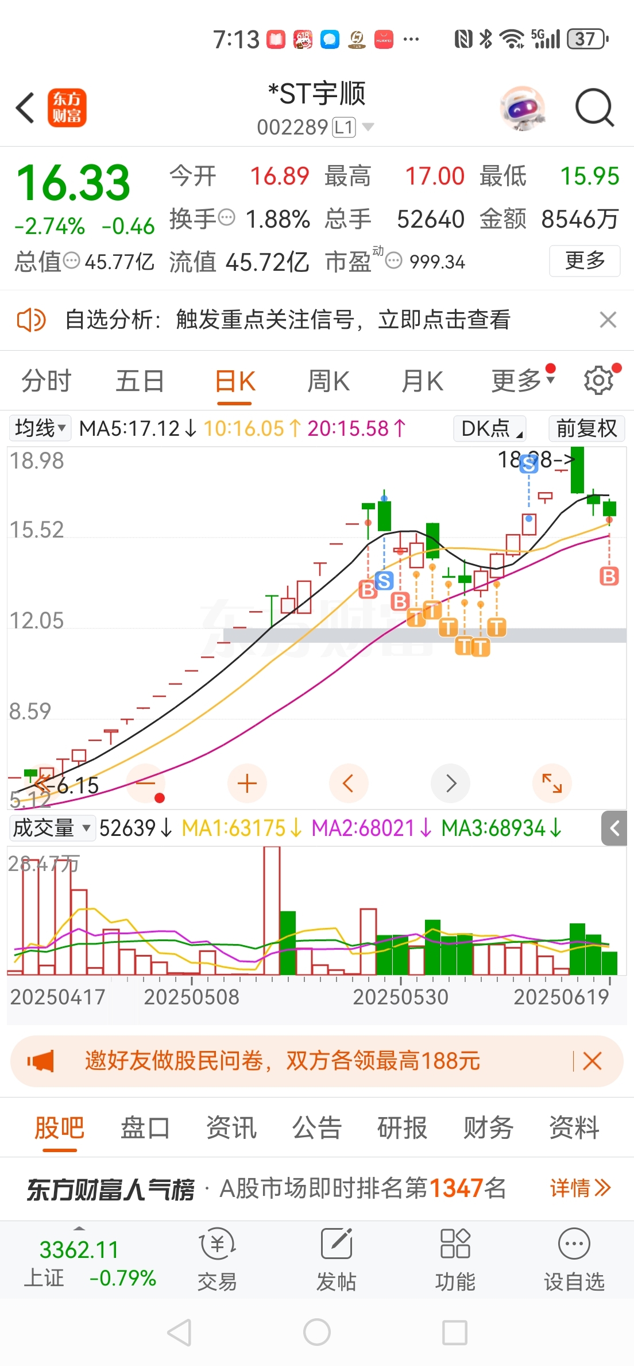The height and width of the screenshot is (1366, 634).
Task: Collapse side panel gray arrow
Action: click(x=614, y=828)
